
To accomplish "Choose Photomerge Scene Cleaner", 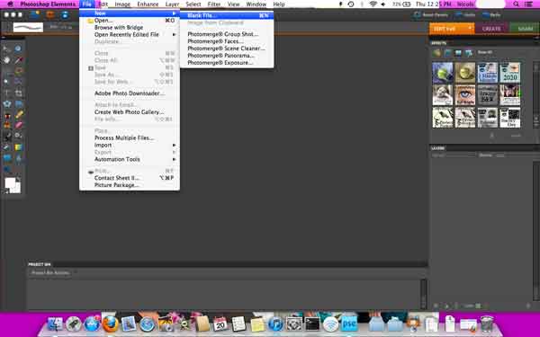I will click(227, 49).
